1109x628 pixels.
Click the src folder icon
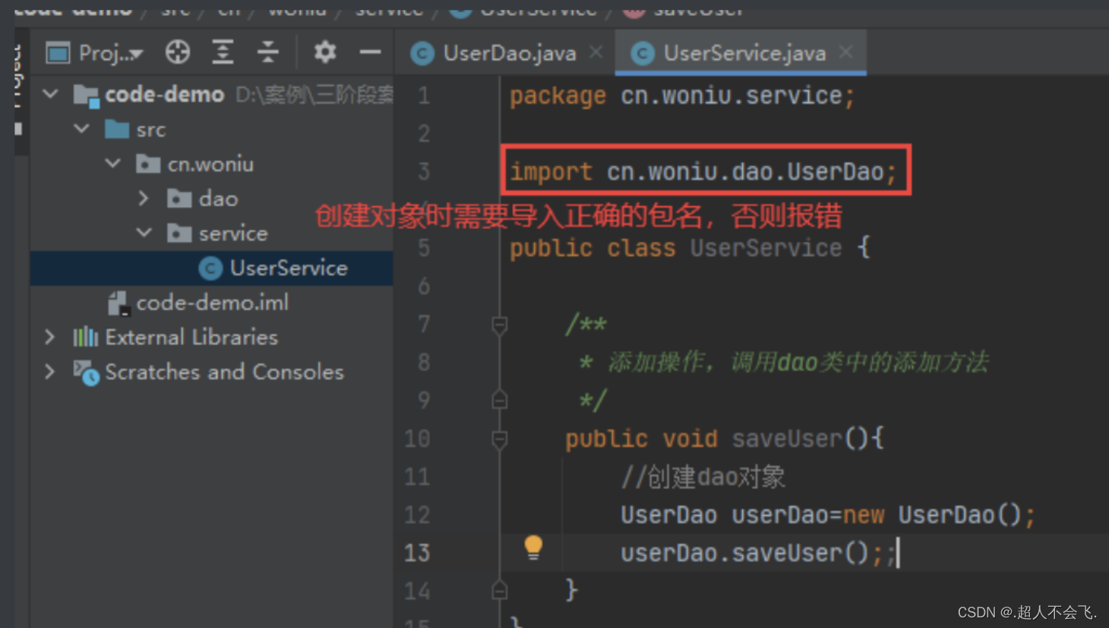117,129
